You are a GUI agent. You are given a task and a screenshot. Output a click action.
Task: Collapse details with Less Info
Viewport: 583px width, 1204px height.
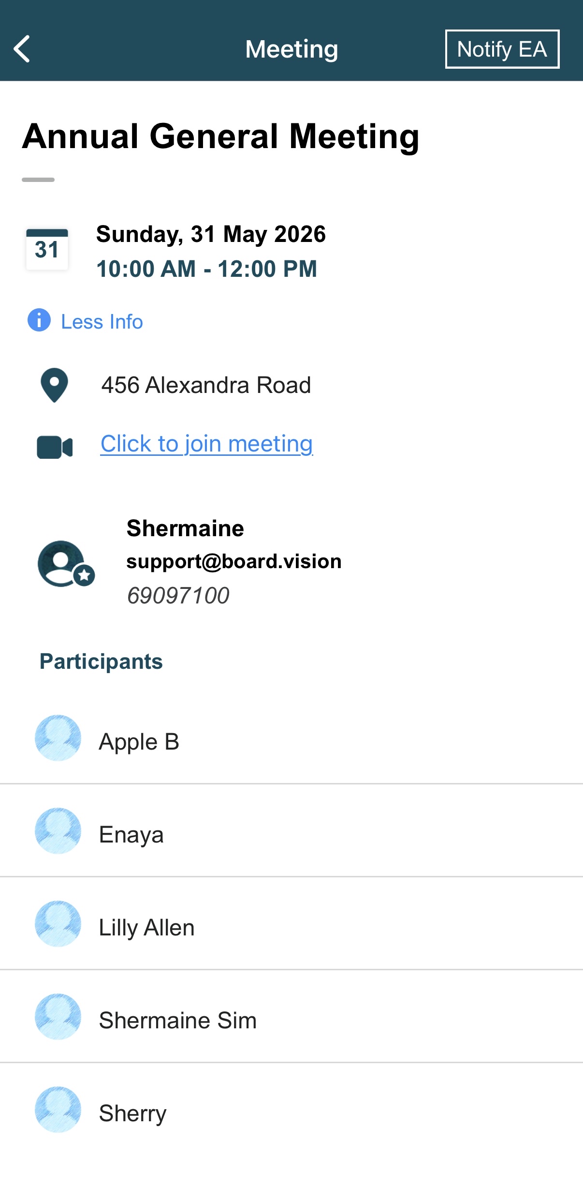pos(102,322)
